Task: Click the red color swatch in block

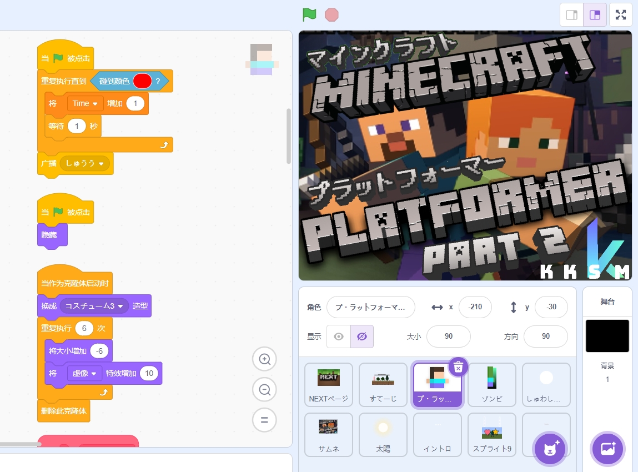Action: pyautogui.click(x=142, y=82)
